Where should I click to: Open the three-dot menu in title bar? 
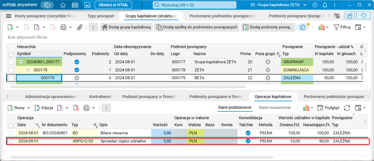pos(335,5)
